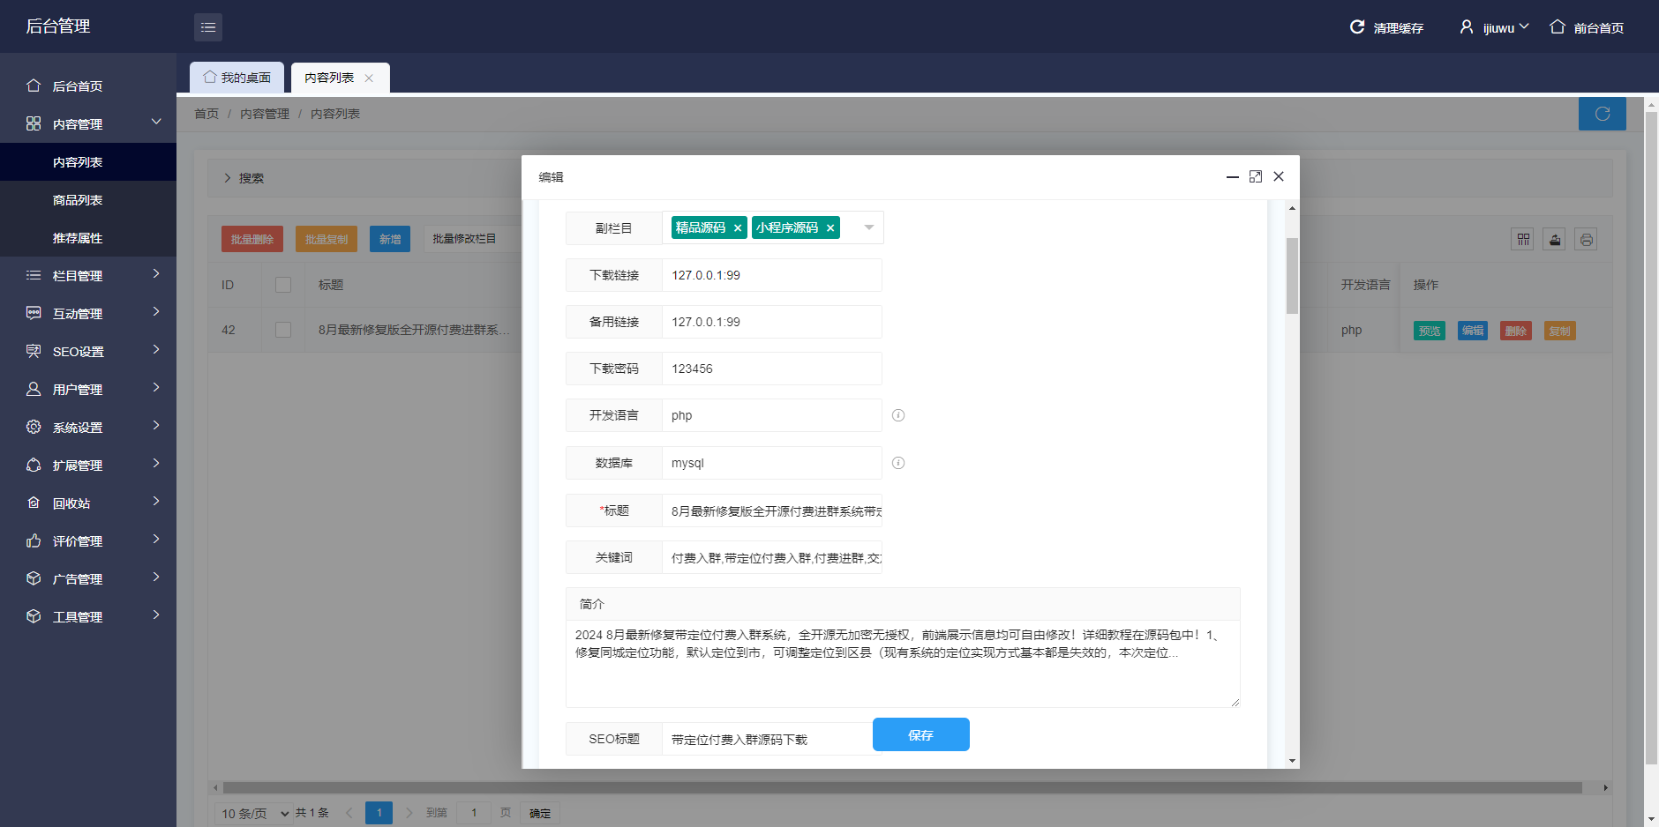Click the info icon beside 开发语言 field
The image size is (1659, 827).
898,414
